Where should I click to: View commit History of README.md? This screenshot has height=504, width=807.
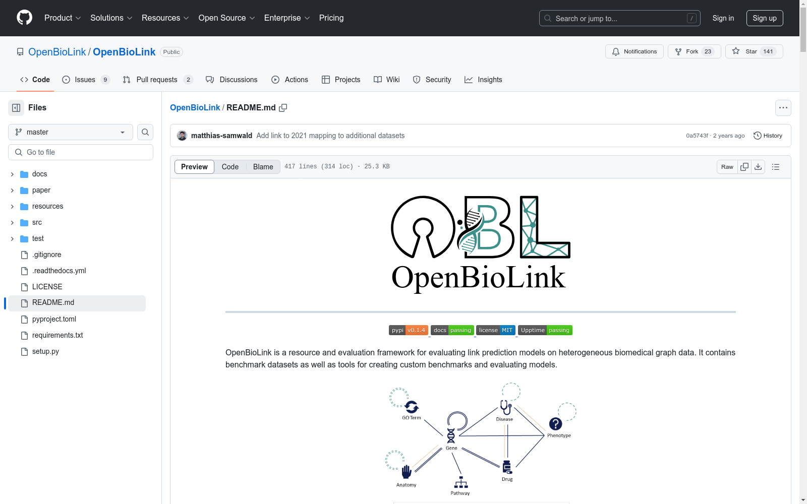pyautogui.click(x=768, y=135)
